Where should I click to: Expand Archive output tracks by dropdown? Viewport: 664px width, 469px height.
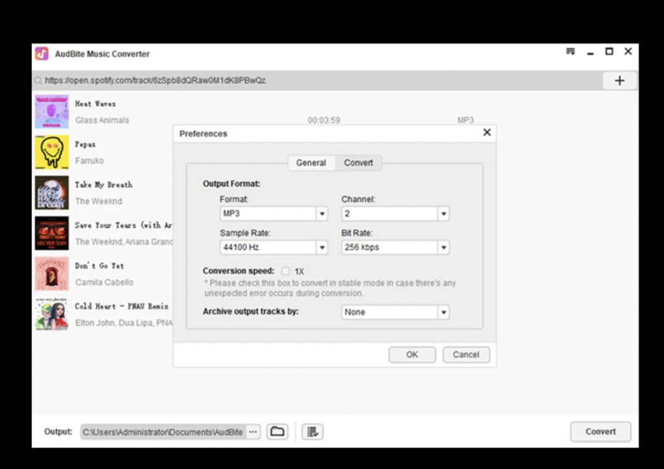click(x=444, y=312)
